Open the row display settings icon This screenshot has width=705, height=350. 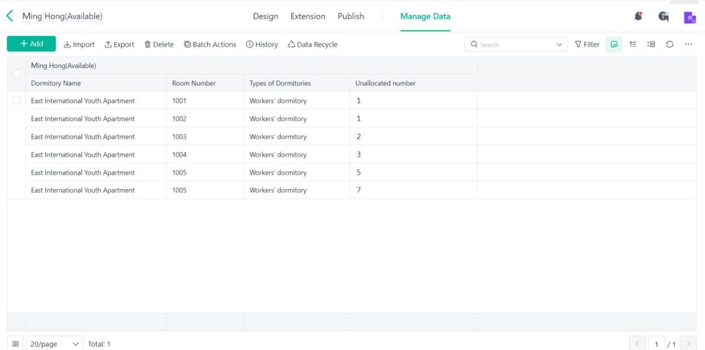651,45
